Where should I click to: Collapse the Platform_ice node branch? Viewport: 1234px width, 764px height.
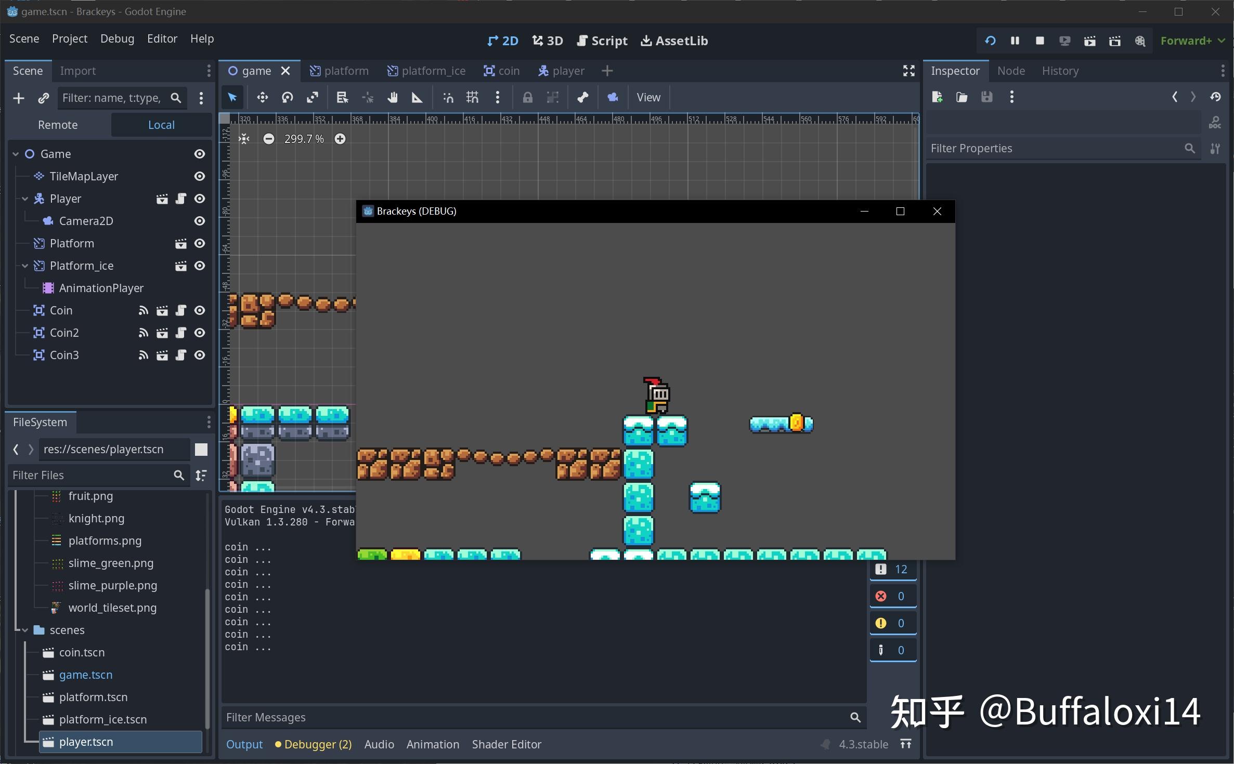[x=24, y=266]
